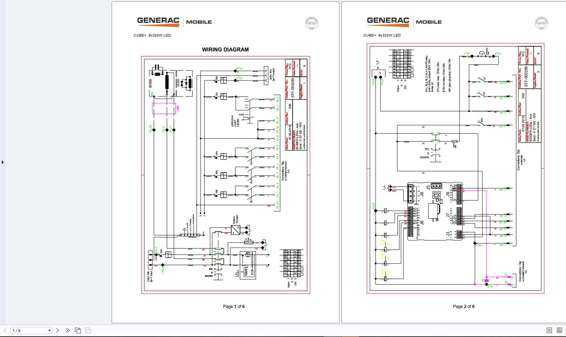The height and width of the screenshot is (337, 566).
Task: Go to the next page arrow
Action: (57, 330)
